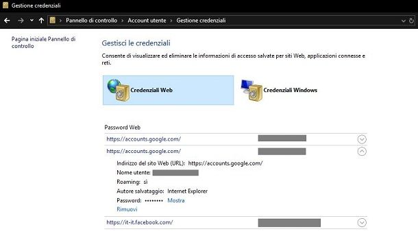Screen dimensions: 418x247
Task: Open recent locations dropdown chevron
Action: click(32, 21)
